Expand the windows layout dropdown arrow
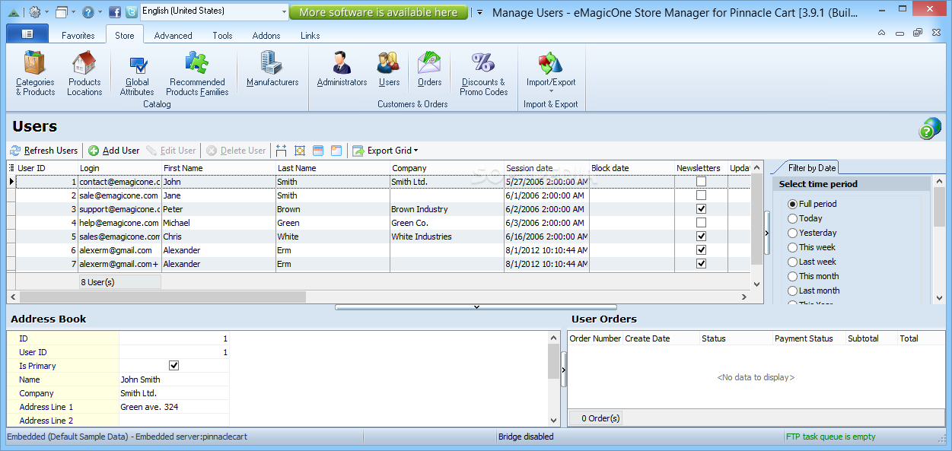The image size is (952, 451). pos(74,12)
